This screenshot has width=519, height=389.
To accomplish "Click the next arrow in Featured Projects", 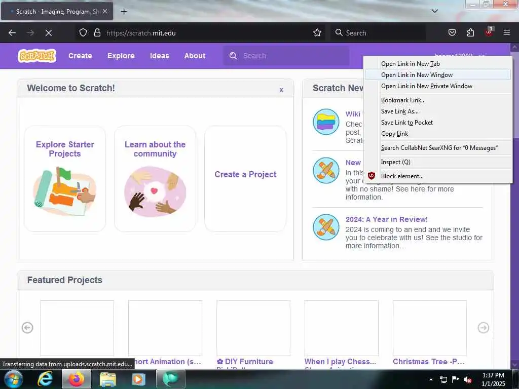I will point(483,328).
